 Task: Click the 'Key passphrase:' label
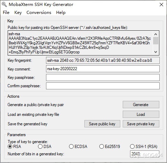(x=21, y=77)
